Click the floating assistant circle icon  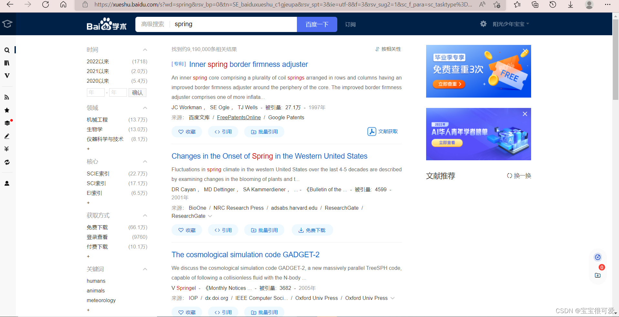tap(598, 257)
